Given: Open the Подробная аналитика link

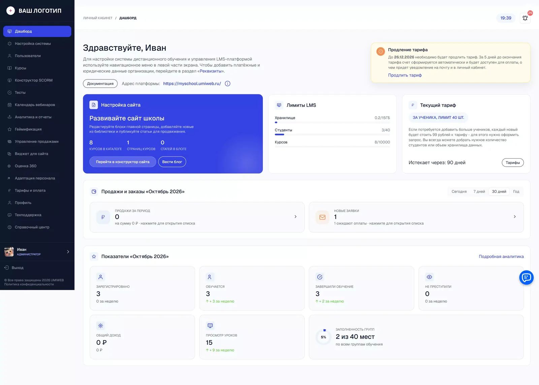Looking at the screenshot, I should tap(501, 257).
